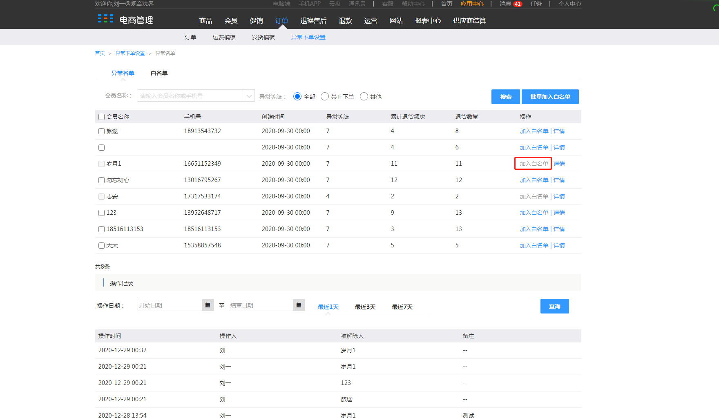The height and width of the screenshot is (418, 719).
Task: Open the 促销 main menu
Action: coord(256,20)
